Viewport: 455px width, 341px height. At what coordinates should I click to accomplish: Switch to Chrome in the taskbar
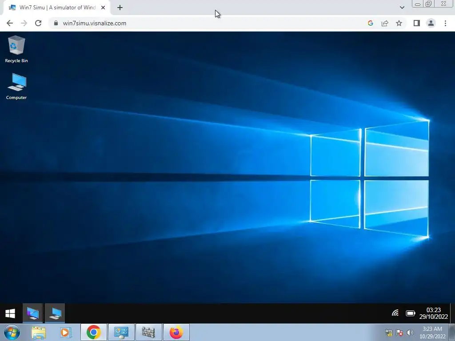pyautogui.click(x=93, y=332)
